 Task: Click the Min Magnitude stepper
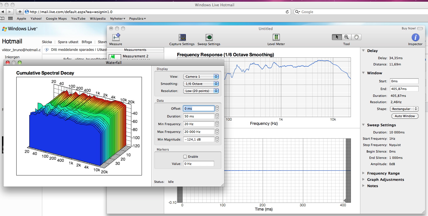click(217, 139)
